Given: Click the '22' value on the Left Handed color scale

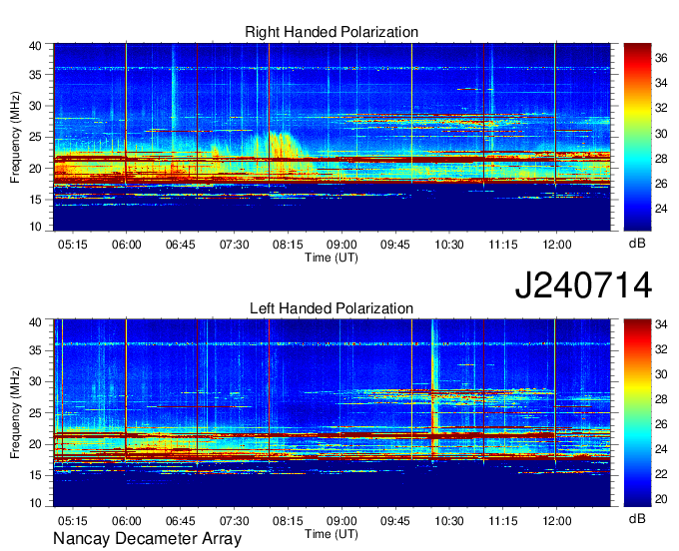Looking at the screenshot, I should [661, 474].
